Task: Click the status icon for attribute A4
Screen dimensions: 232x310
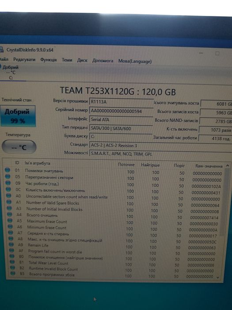Action: 9,214
